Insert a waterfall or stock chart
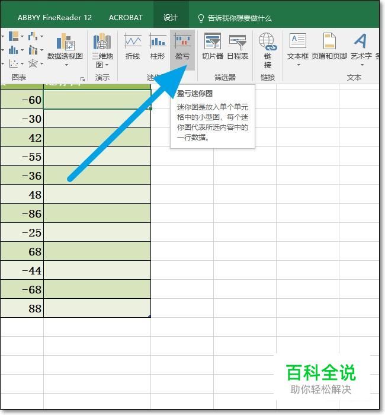Screen dimensions: 385x415 [33, 36]
